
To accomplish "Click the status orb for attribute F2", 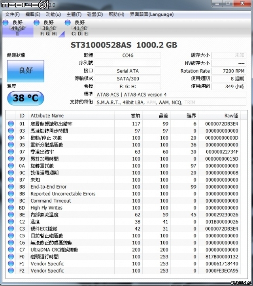I will click(x=11, y=271).
